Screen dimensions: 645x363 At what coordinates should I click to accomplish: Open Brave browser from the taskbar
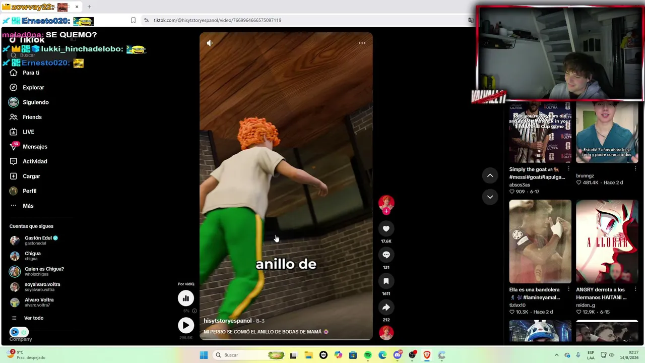(x=427, y=355)
